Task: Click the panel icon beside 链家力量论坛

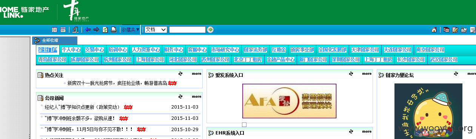Action: coord(381,76)
